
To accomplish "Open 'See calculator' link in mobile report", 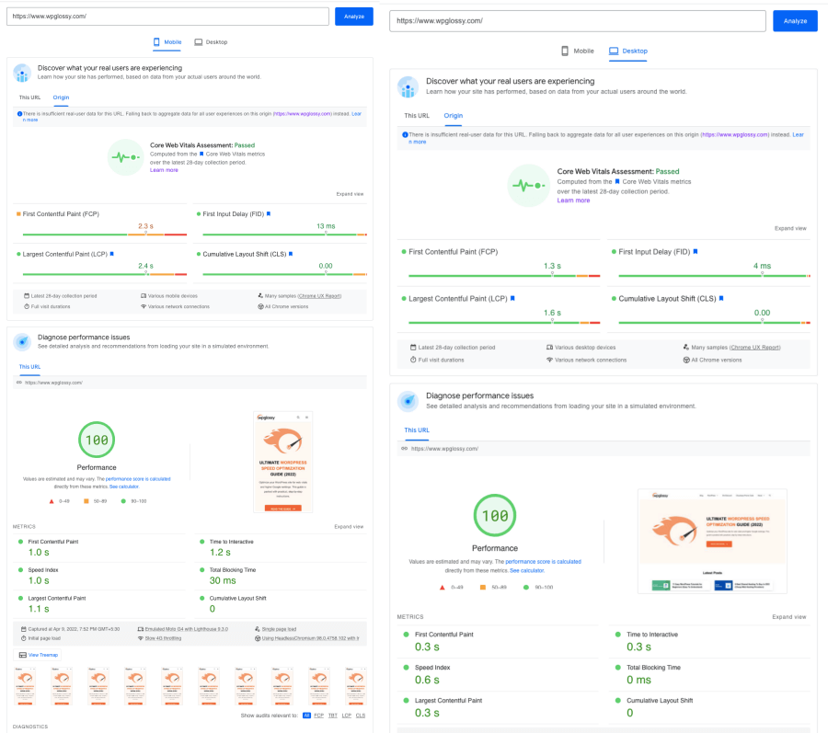I will click(x=123, y=487).
